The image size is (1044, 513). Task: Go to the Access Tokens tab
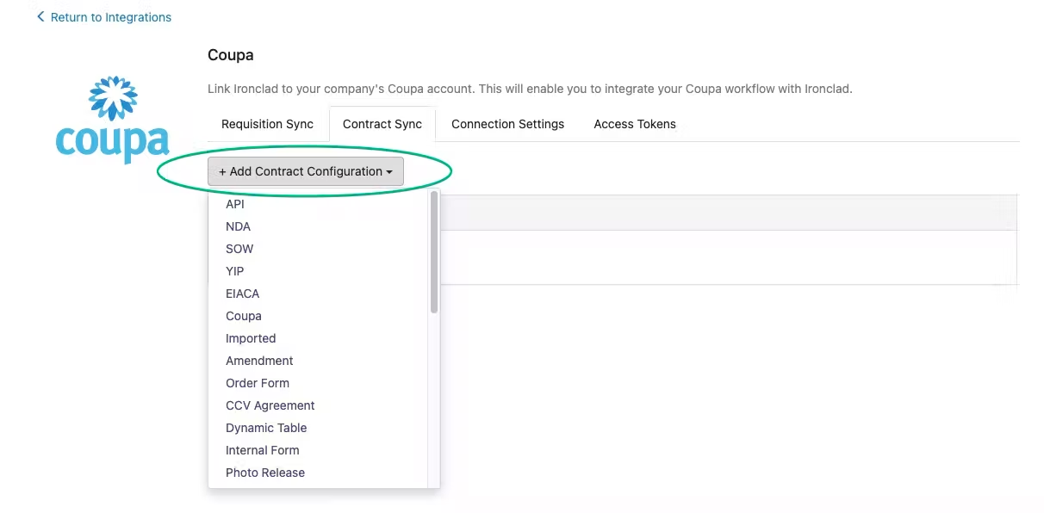coord(635,124)
